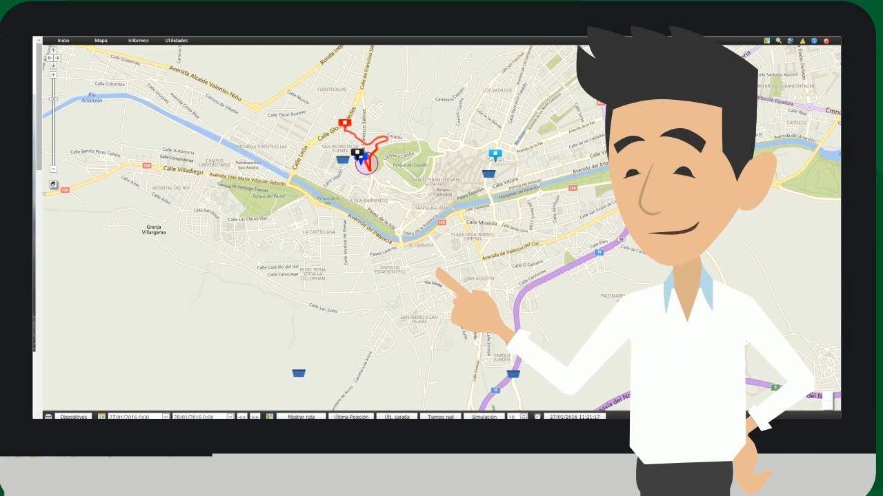Click the previous day << button

242,417
